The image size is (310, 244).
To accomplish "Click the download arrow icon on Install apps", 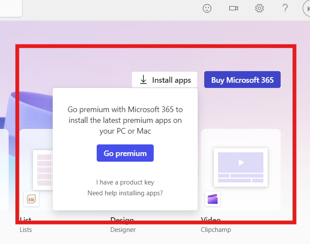I will [x=143, y=80].
